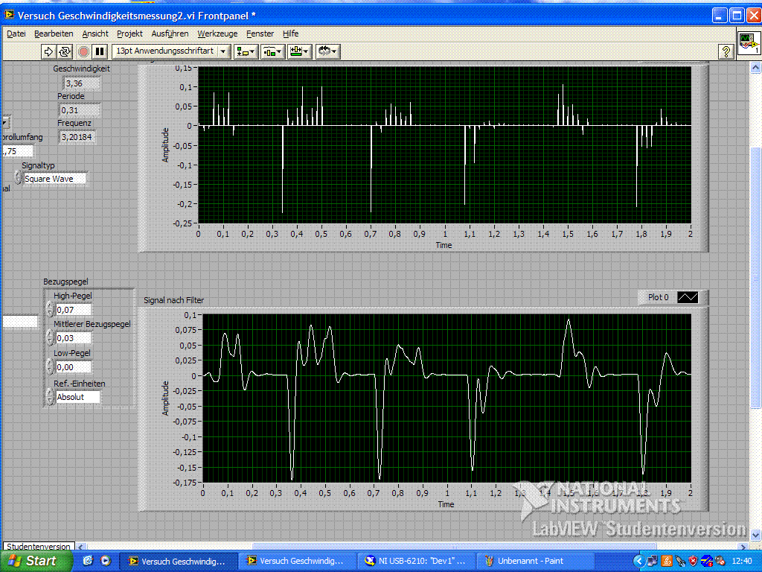
Task: Open the Ausführen menu
Action: click(170, 34)
